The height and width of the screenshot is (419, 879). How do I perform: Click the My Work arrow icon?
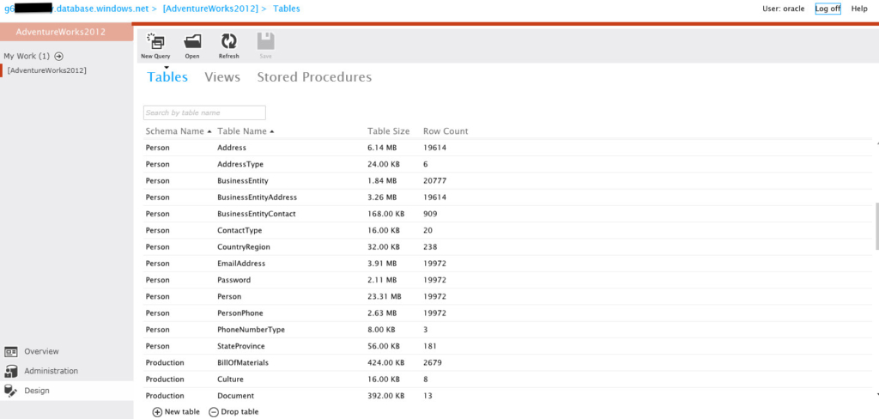pos(59,56)
